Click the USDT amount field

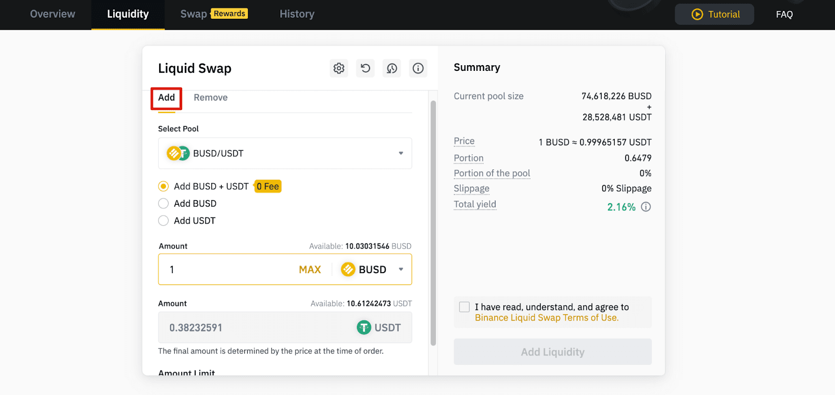click(x=285, y=327)
